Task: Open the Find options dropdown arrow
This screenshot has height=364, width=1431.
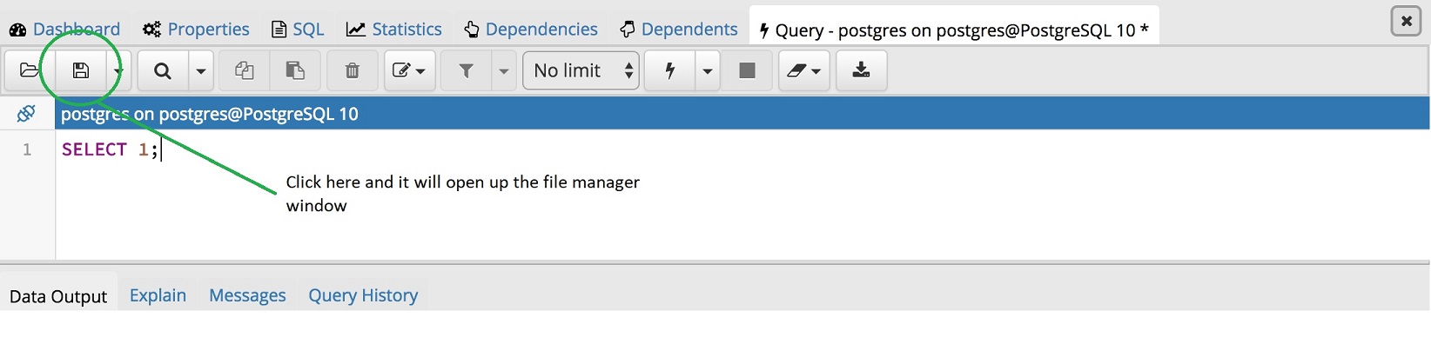Action: click(x=201, y=70)
